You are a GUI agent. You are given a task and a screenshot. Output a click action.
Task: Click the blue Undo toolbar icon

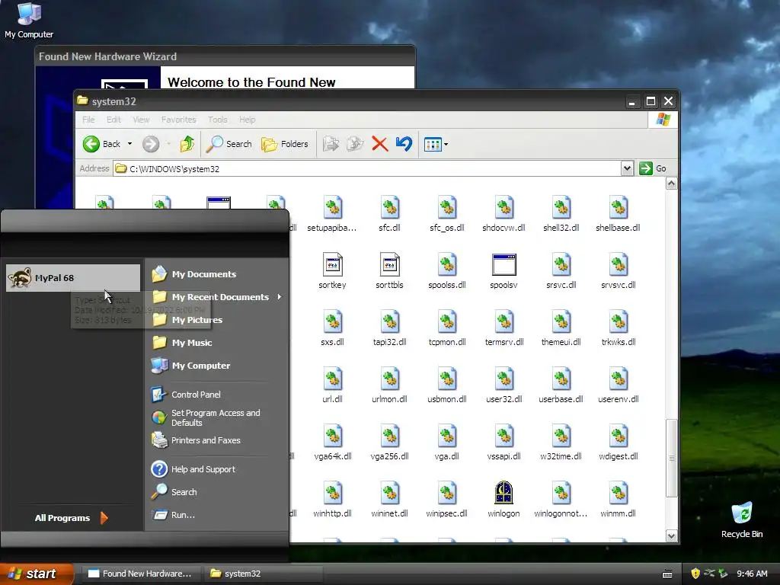tap(404, 144)
